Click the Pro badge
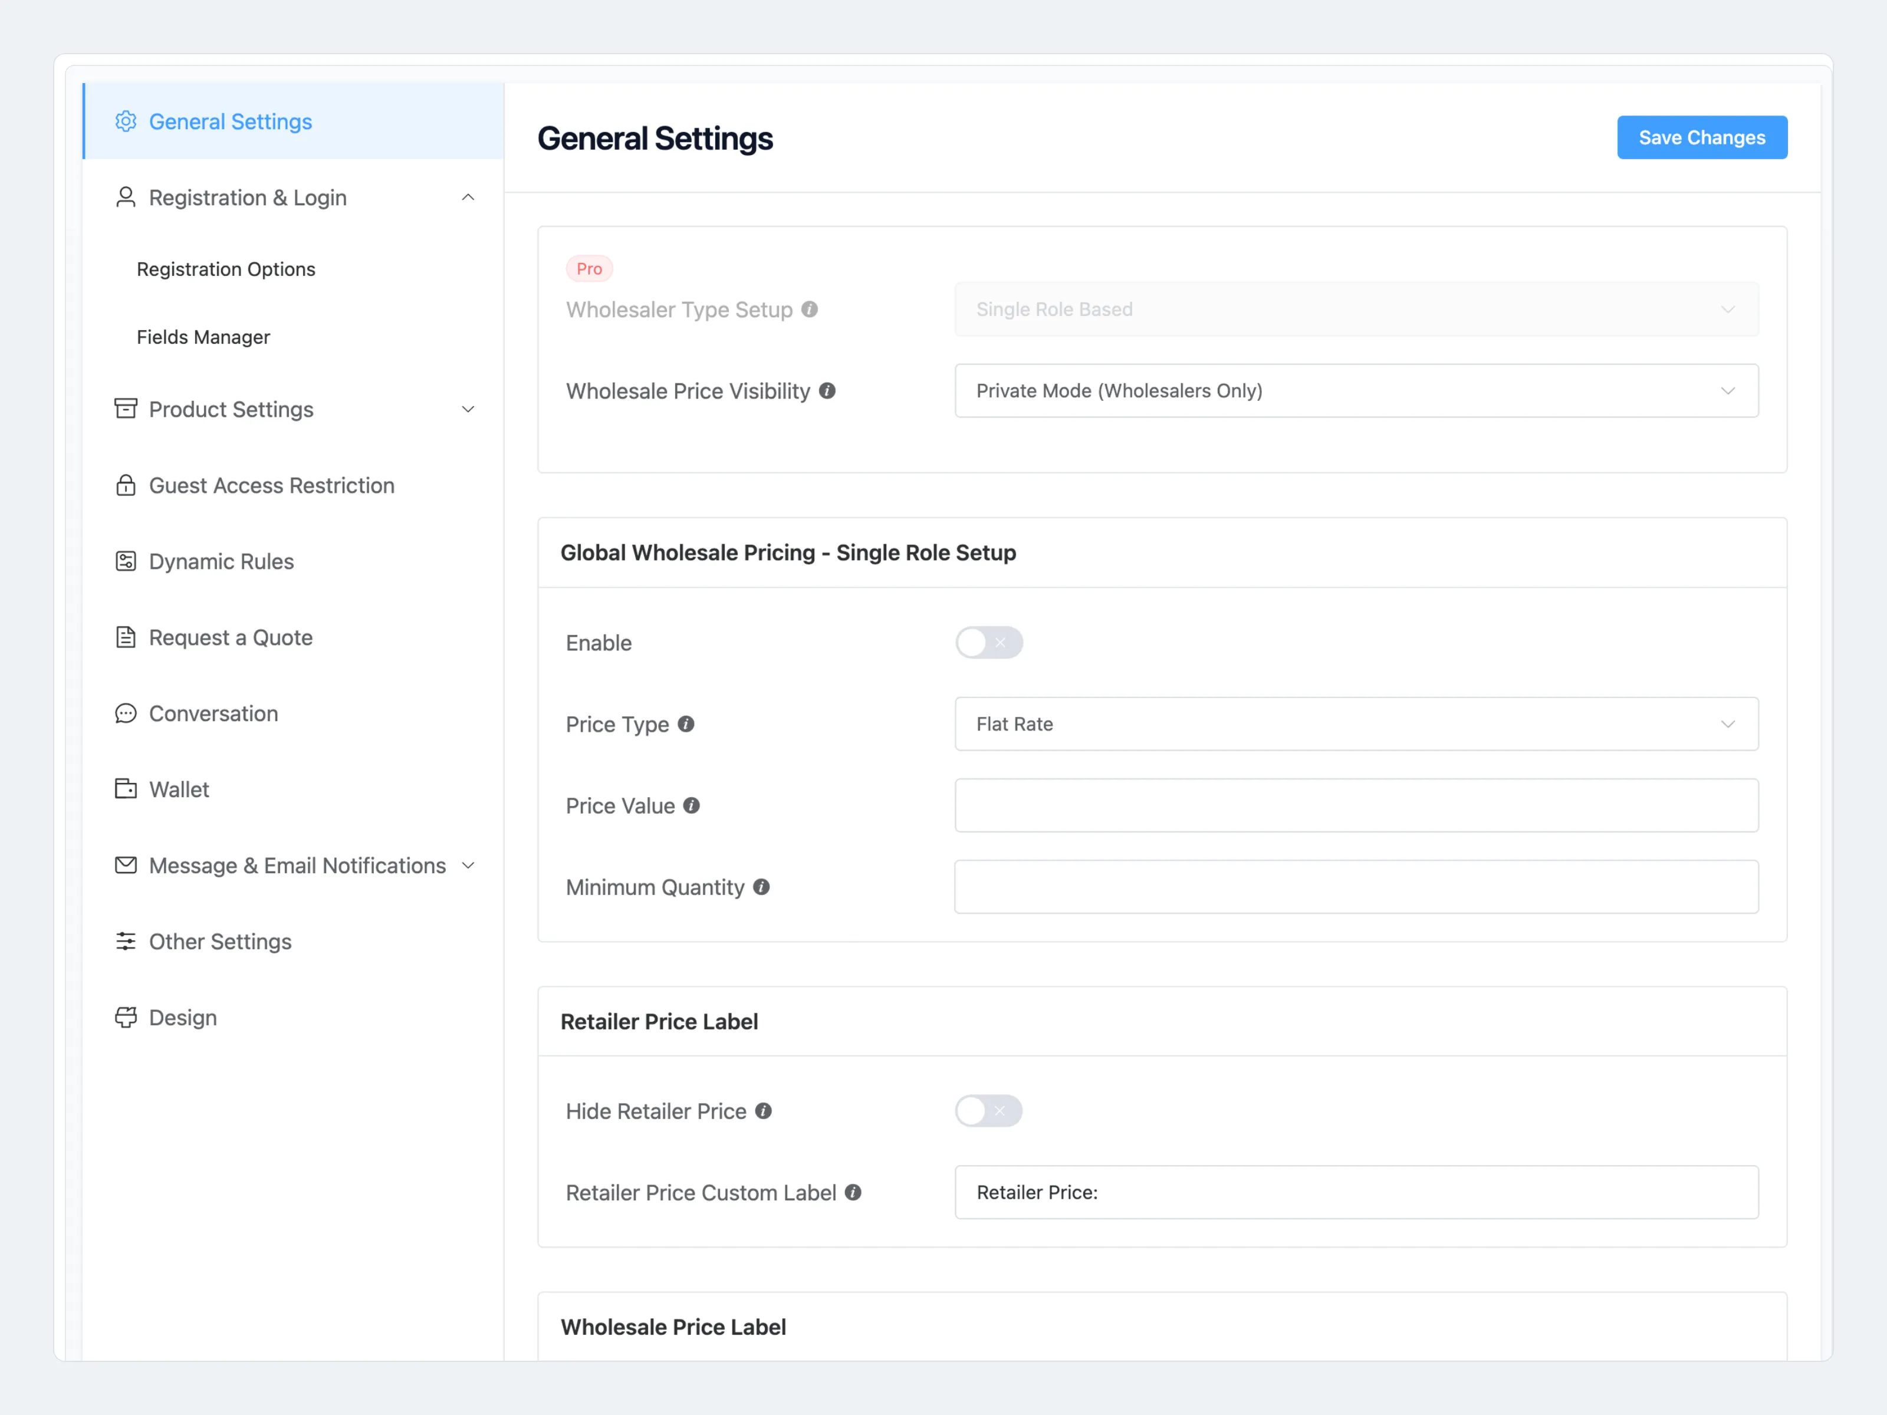The image size is (1887, 1415). 589,268
